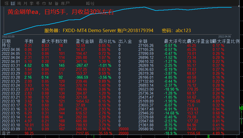
Task: Select the 日 daily tab
Action: (13, 3)
